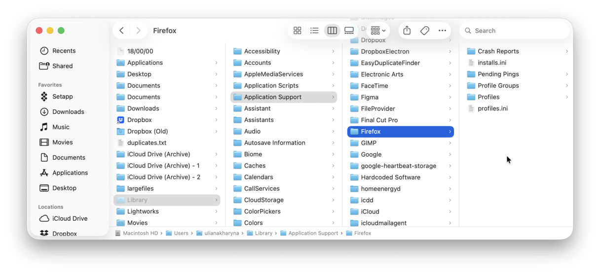
Task: Open the Crash Reports folder
Action: click(x=518, y=51)
